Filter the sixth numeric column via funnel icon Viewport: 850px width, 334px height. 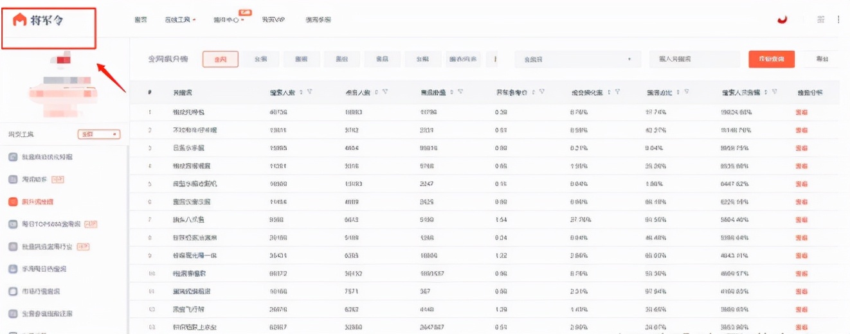(x=686, y=92)
